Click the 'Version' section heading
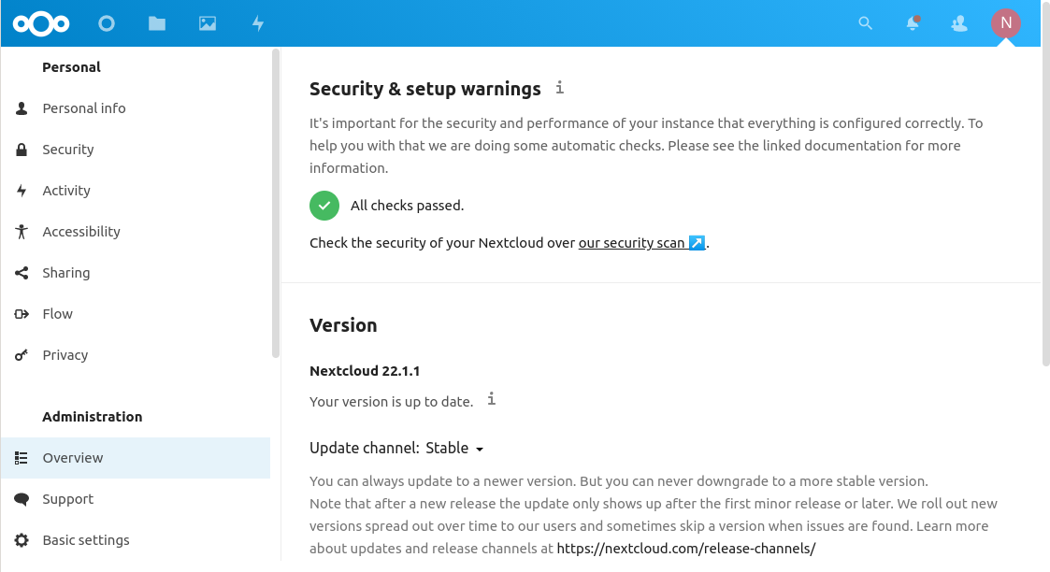 pyautogui.click(x=343, y=325)
